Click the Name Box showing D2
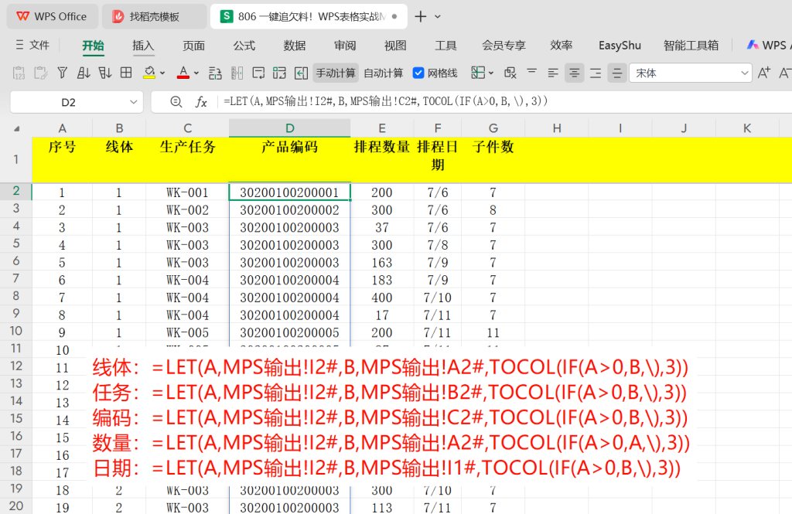Screen dimensions: 792x514 point(69,103)
